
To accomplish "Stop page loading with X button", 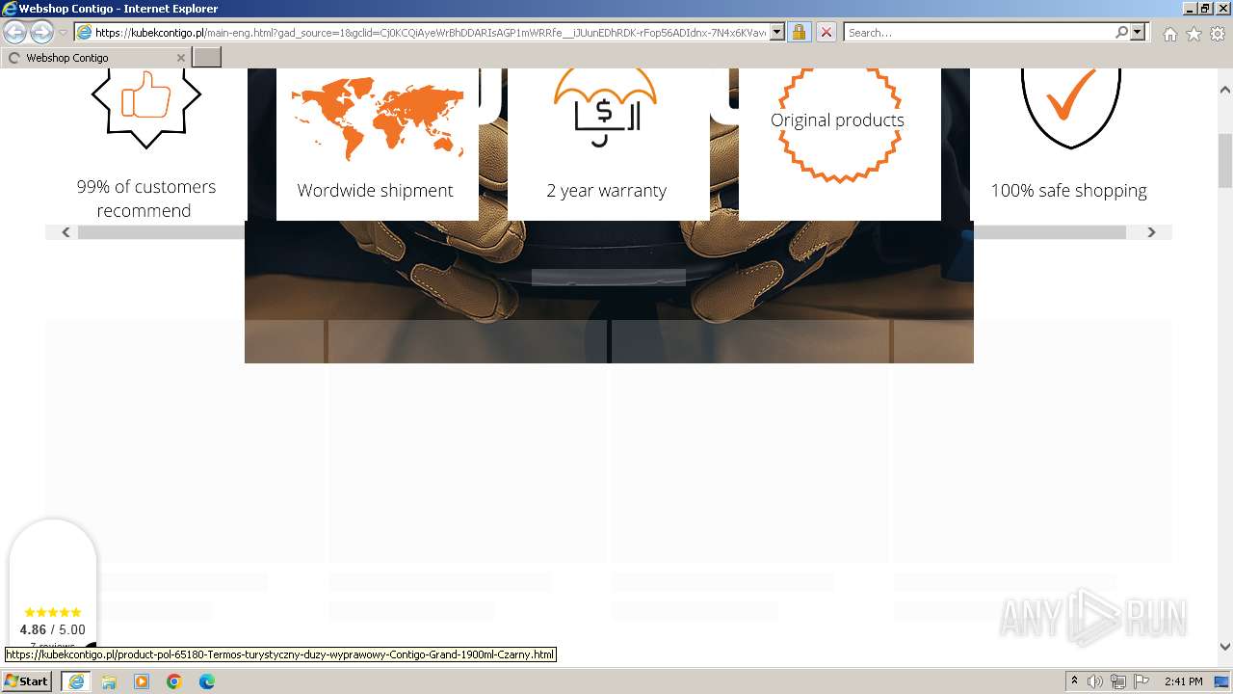I will point(826,33).
